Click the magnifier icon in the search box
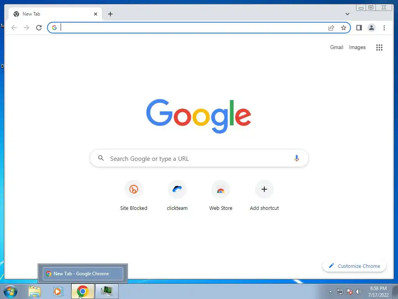 (x=101, y=158)
